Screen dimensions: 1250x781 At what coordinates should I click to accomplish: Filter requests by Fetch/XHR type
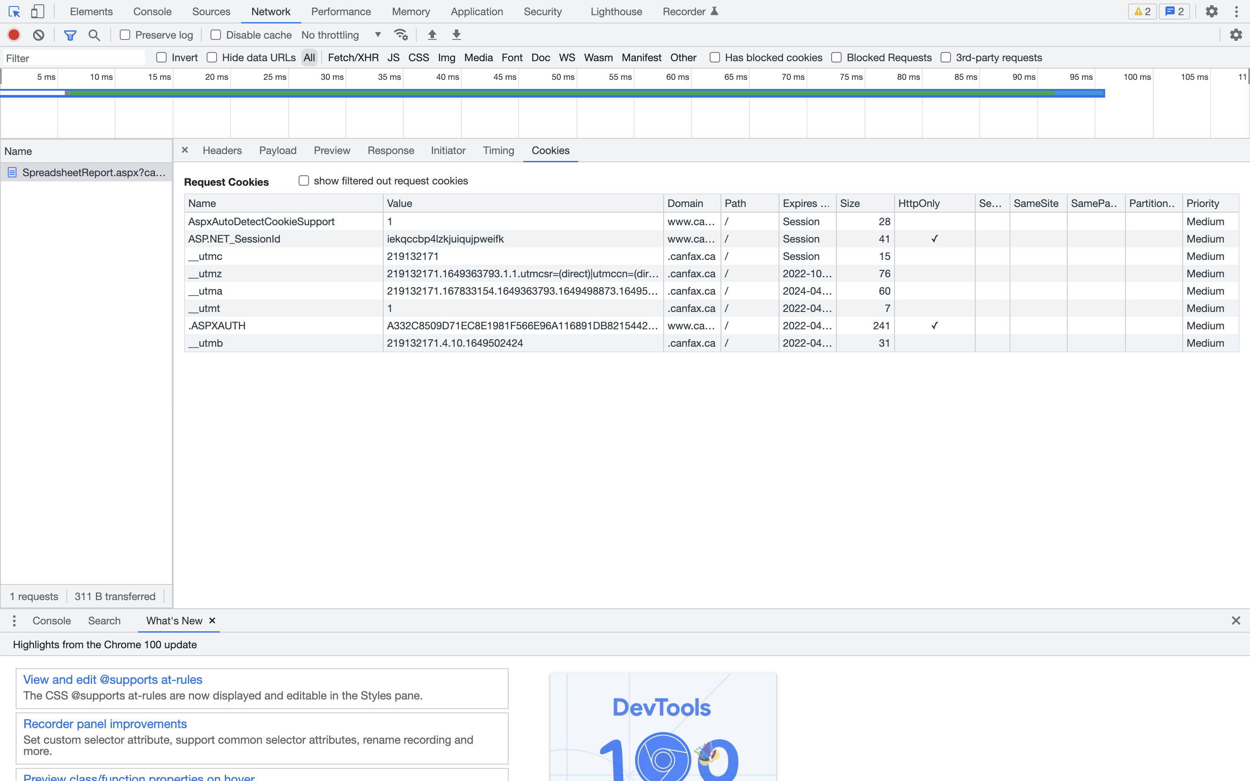[x=353, y=57]
